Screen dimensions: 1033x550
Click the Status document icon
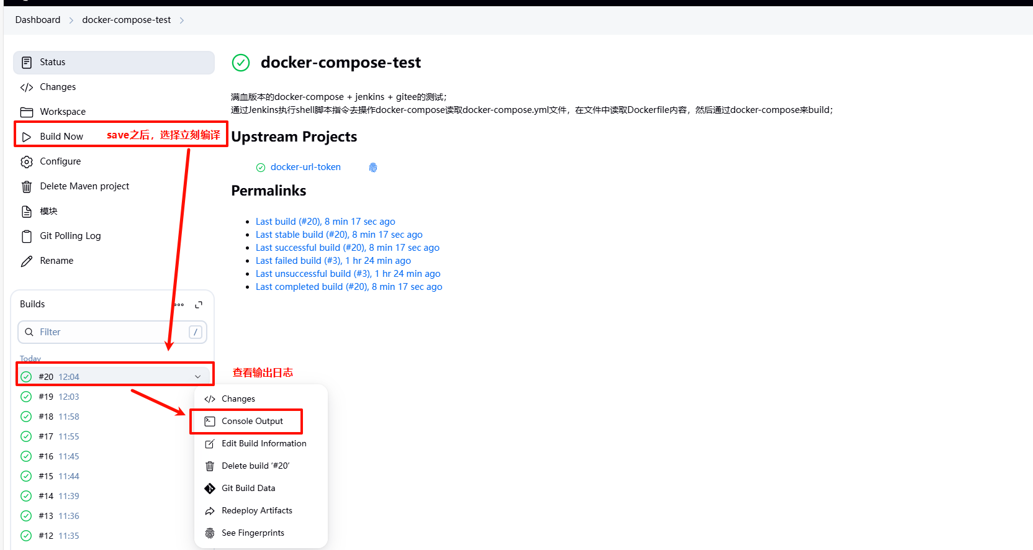27,62
